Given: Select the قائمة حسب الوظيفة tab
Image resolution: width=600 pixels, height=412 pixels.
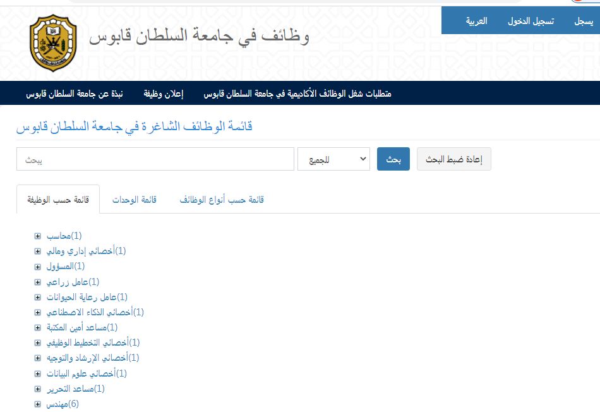Looking at the screenshot, I should point(58,200).
